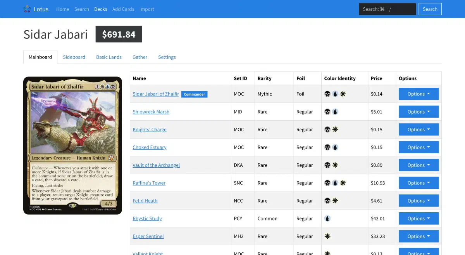Image resolution: width=465 pixels, height=255 pixels.
Task: Click blue mana icon in Shipwreck Marsh row
Action: [x=335, y=112]
